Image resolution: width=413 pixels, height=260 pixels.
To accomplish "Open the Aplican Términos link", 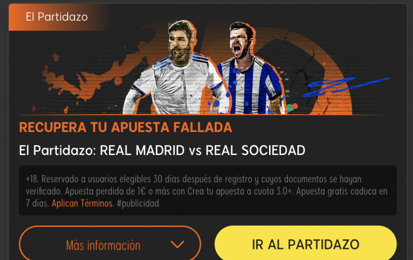I will click(83, 203).
